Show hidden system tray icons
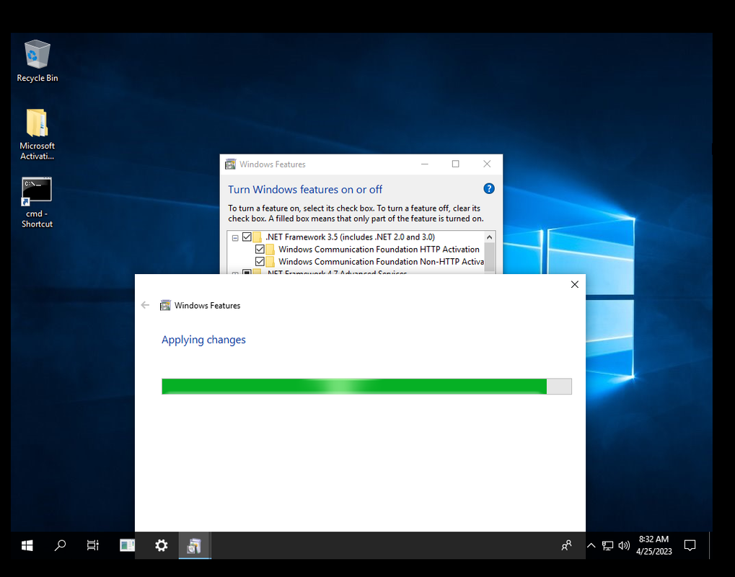 point(591,545)
